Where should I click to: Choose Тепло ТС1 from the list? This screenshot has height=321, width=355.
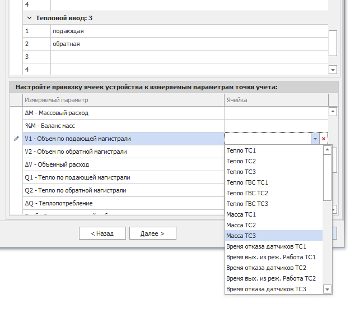241,151
